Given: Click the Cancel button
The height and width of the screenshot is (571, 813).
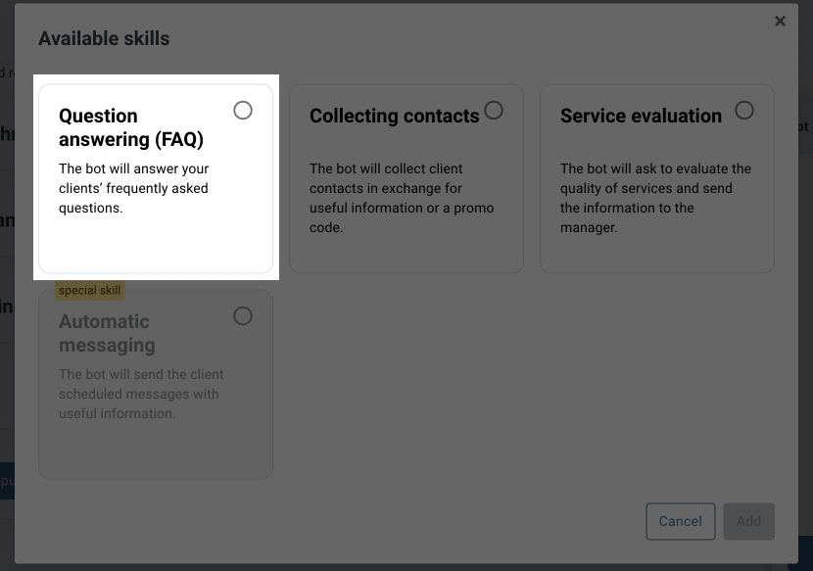Looking at the screenshot, I should point(680,521).
